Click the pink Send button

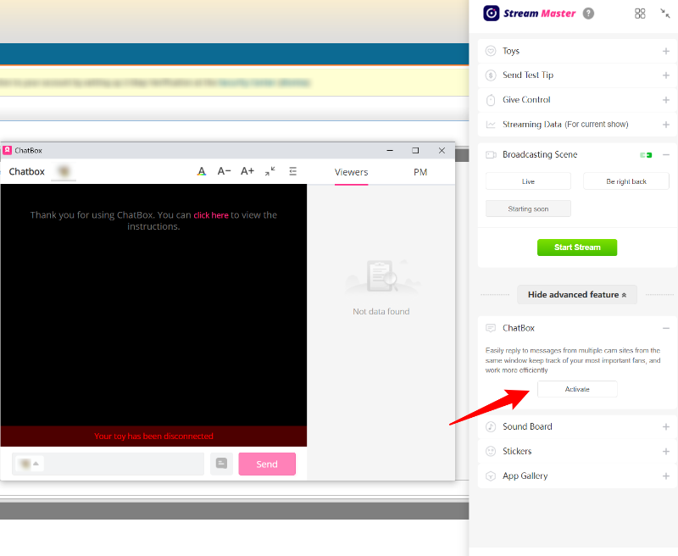tap(267, 464)
